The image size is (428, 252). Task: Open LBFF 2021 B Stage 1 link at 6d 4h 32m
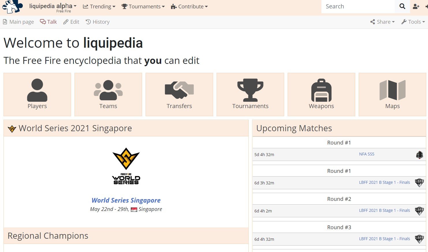[x=384, y=239]
